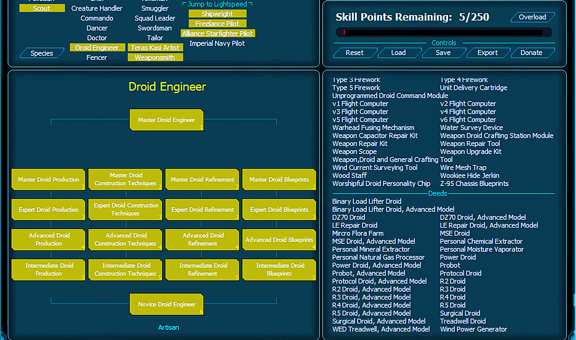Select the Shipwright profession

[217, 14]
